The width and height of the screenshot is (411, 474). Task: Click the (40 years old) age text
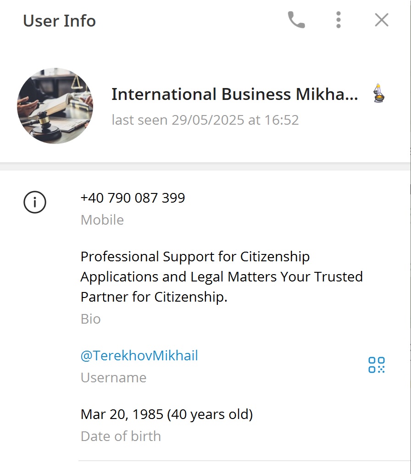point(210,414)
